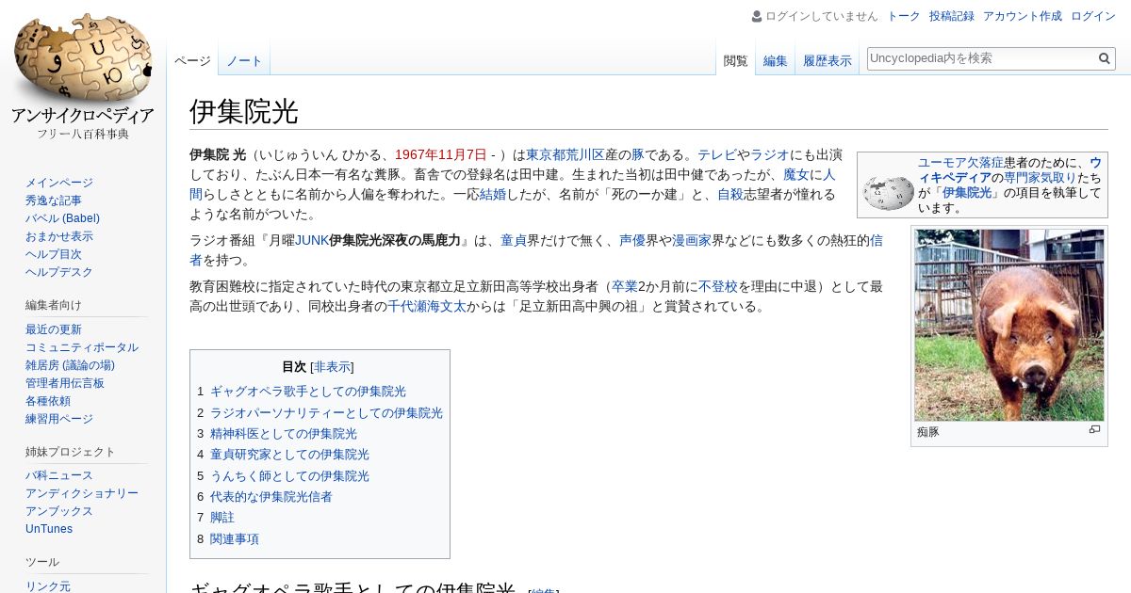
Task: Enlarge the pig image via the magnify icon
Action: click(1094, 429)
